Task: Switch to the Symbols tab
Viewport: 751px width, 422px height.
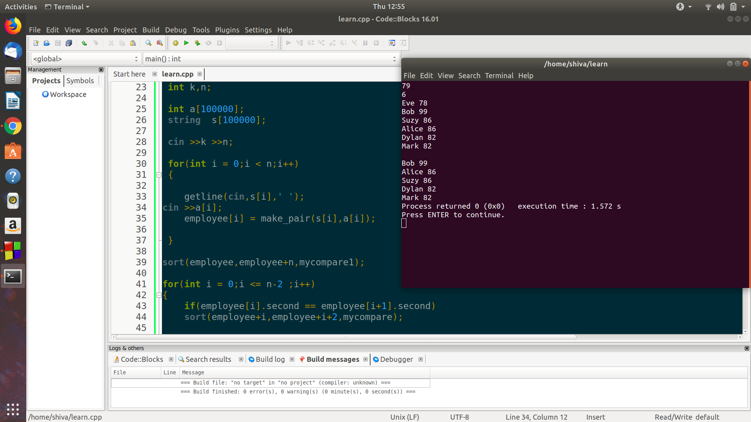Action: [x=80, y=80]
